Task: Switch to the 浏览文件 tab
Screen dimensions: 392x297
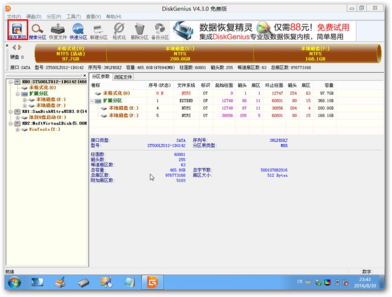Action: 123,77
